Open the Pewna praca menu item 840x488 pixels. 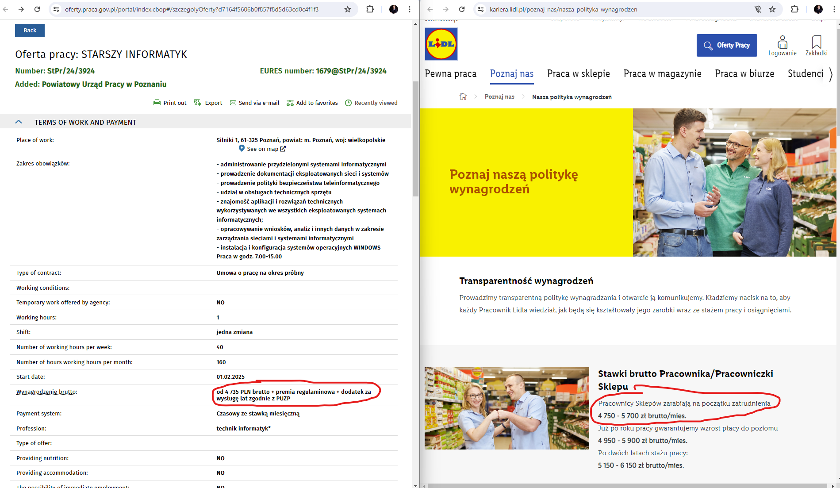click(x=451, y=74)
